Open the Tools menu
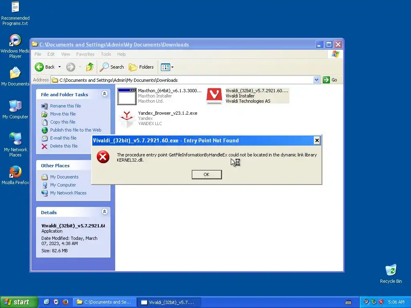411x308 pixels. coord(106,54)
